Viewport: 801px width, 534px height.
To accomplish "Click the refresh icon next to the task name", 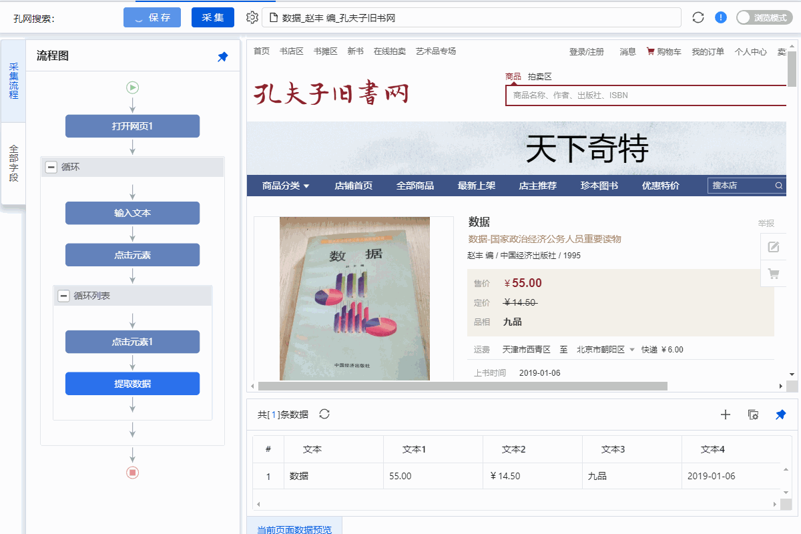I will (x=698, y=17).
